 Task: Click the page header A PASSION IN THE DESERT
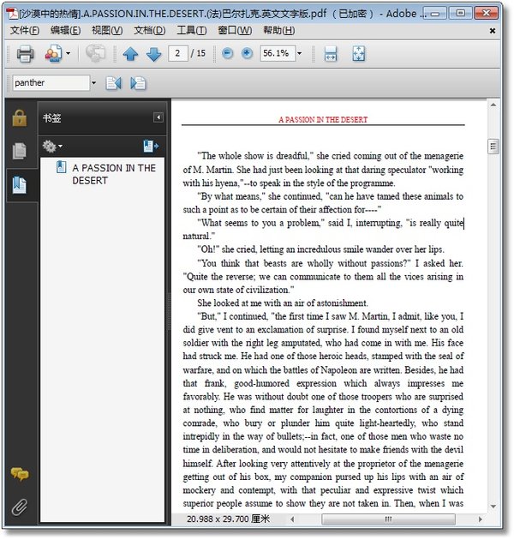(323, 119)
